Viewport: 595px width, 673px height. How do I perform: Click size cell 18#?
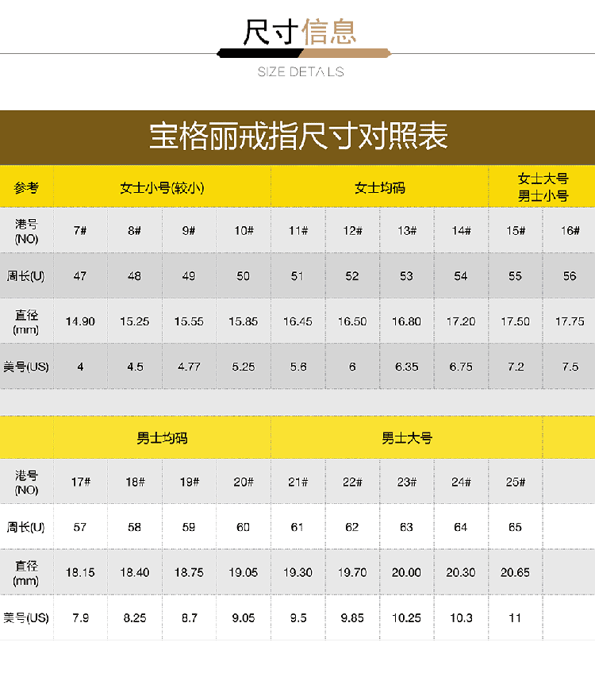(135, 482)
